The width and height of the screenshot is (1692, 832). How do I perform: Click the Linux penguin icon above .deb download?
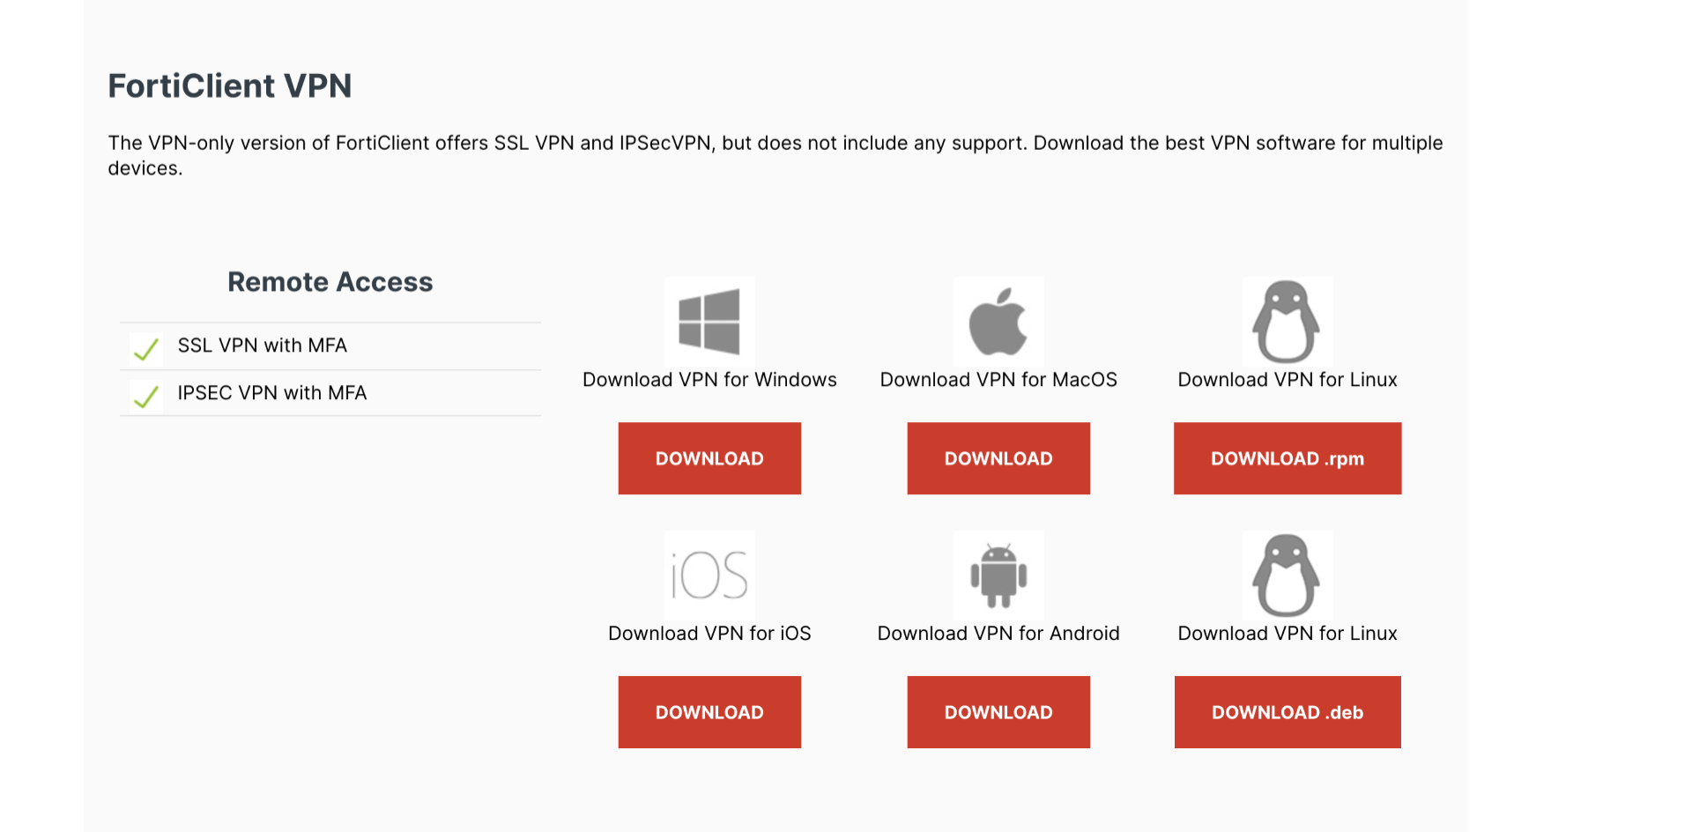coord(1288,576)
